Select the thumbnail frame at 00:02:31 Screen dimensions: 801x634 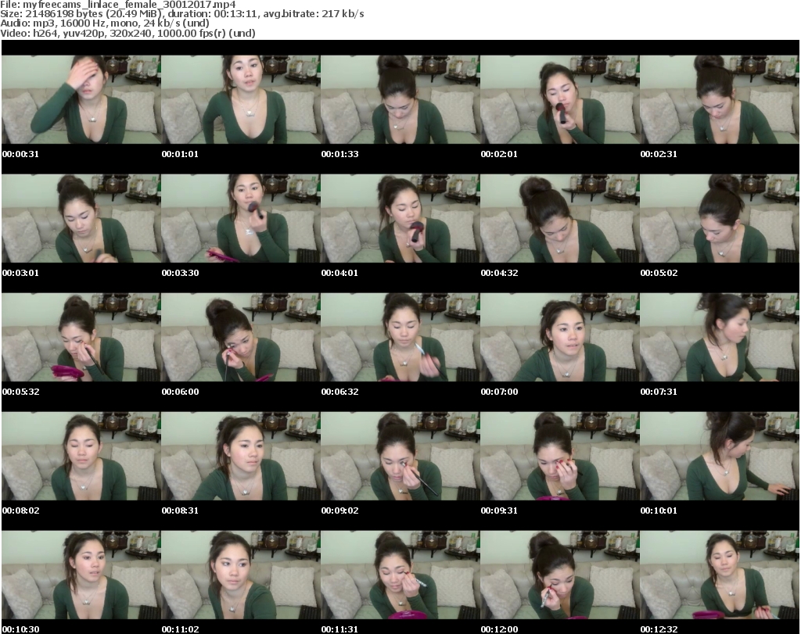point(720,99)
